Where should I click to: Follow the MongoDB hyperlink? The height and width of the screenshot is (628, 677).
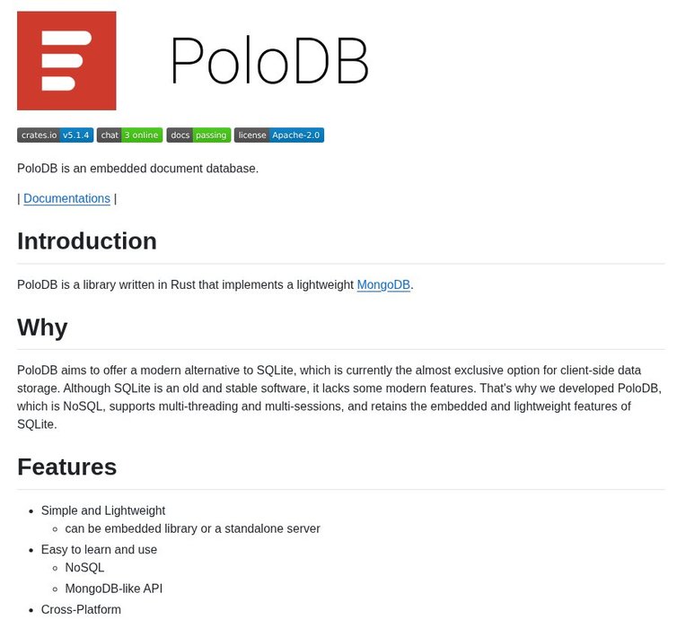(x=383, y=285)
